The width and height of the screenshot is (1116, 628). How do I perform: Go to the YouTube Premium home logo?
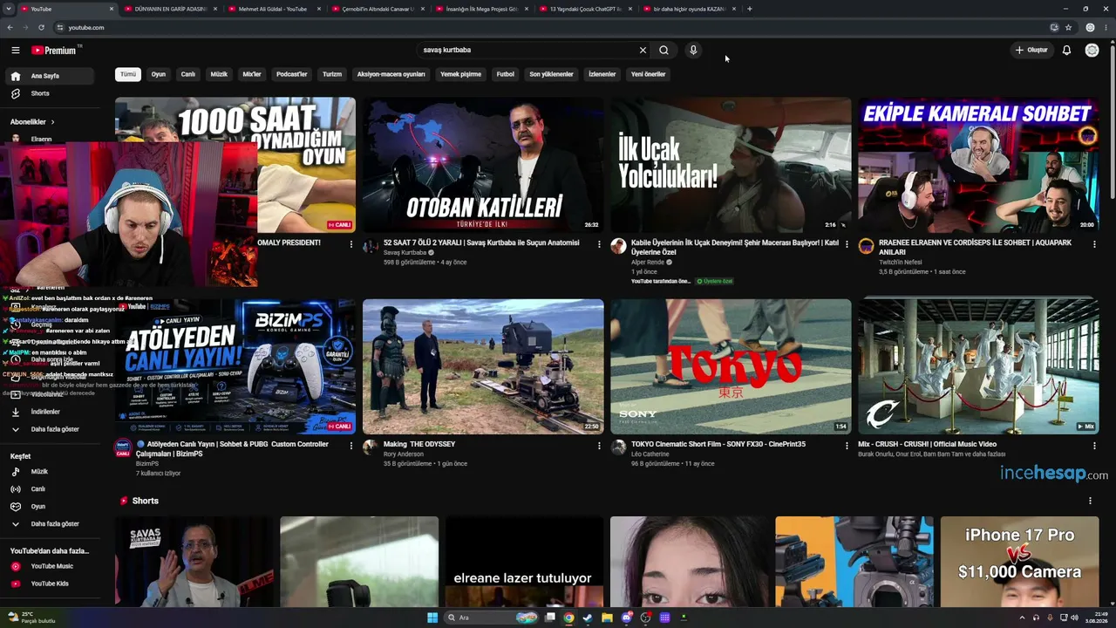coord(55,51)
